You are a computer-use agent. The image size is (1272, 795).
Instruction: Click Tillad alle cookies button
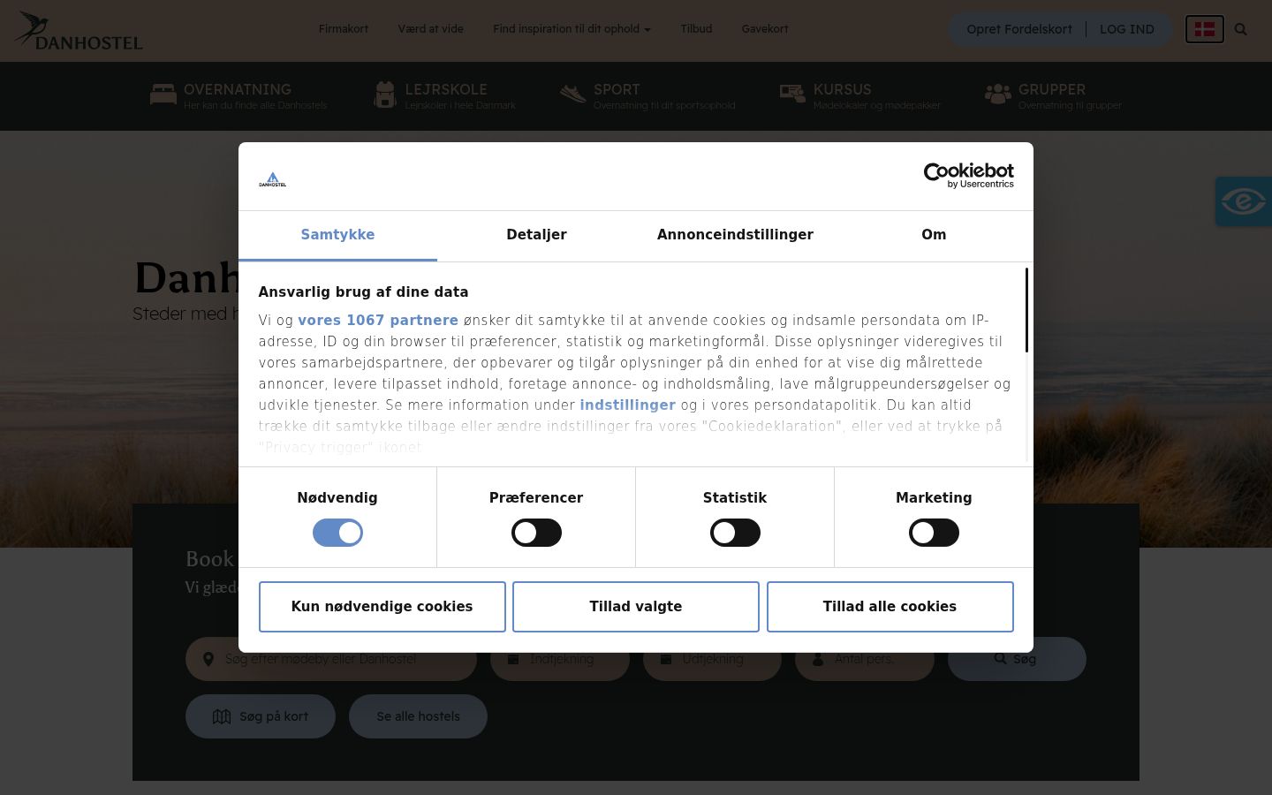click(890, 607)
